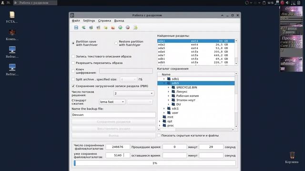Select Restore partition with fsarchiver radio
This screenshot has height=171, width=305.
(116, 43)
